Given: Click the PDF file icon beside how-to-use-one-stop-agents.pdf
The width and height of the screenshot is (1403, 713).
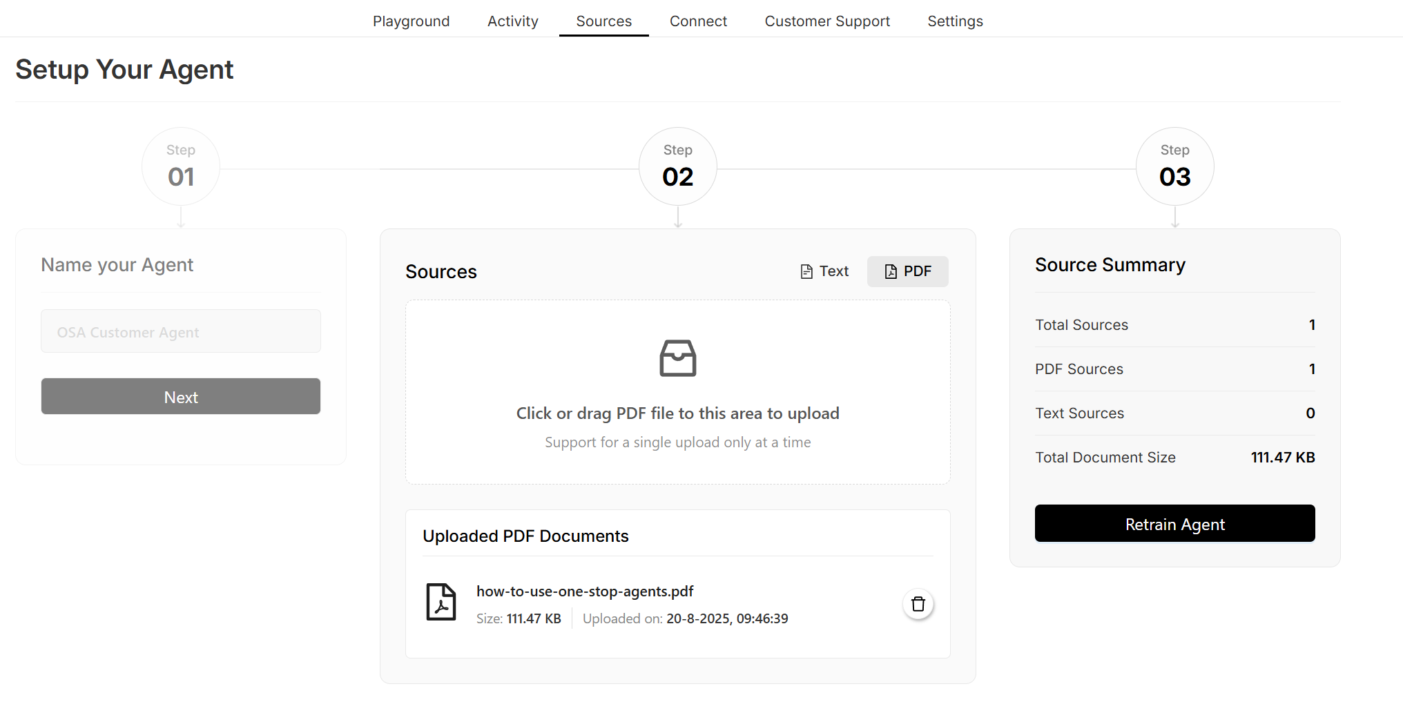Looking at the screenshot, I should (x=441, y=602).
